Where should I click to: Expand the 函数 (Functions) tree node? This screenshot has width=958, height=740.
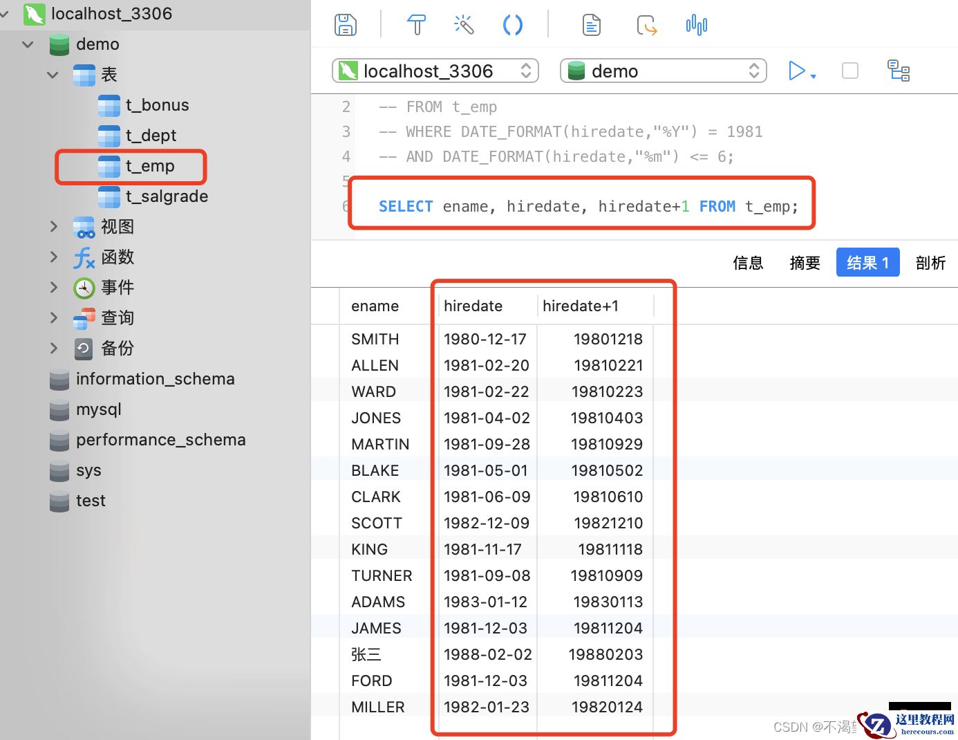(54, 257)
